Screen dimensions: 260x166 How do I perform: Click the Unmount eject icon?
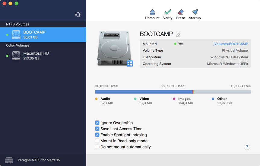152,12
